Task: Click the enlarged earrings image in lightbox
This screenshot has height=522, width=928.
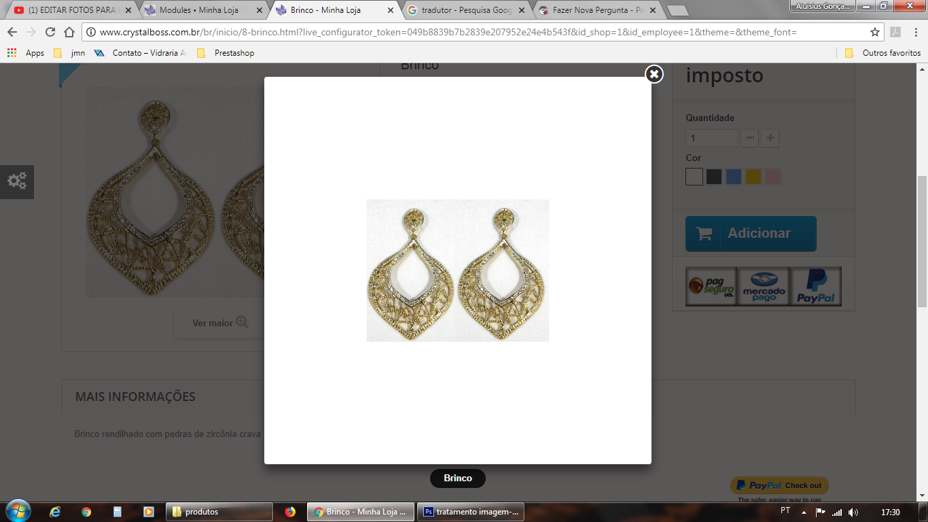Action: pos(458,271)
